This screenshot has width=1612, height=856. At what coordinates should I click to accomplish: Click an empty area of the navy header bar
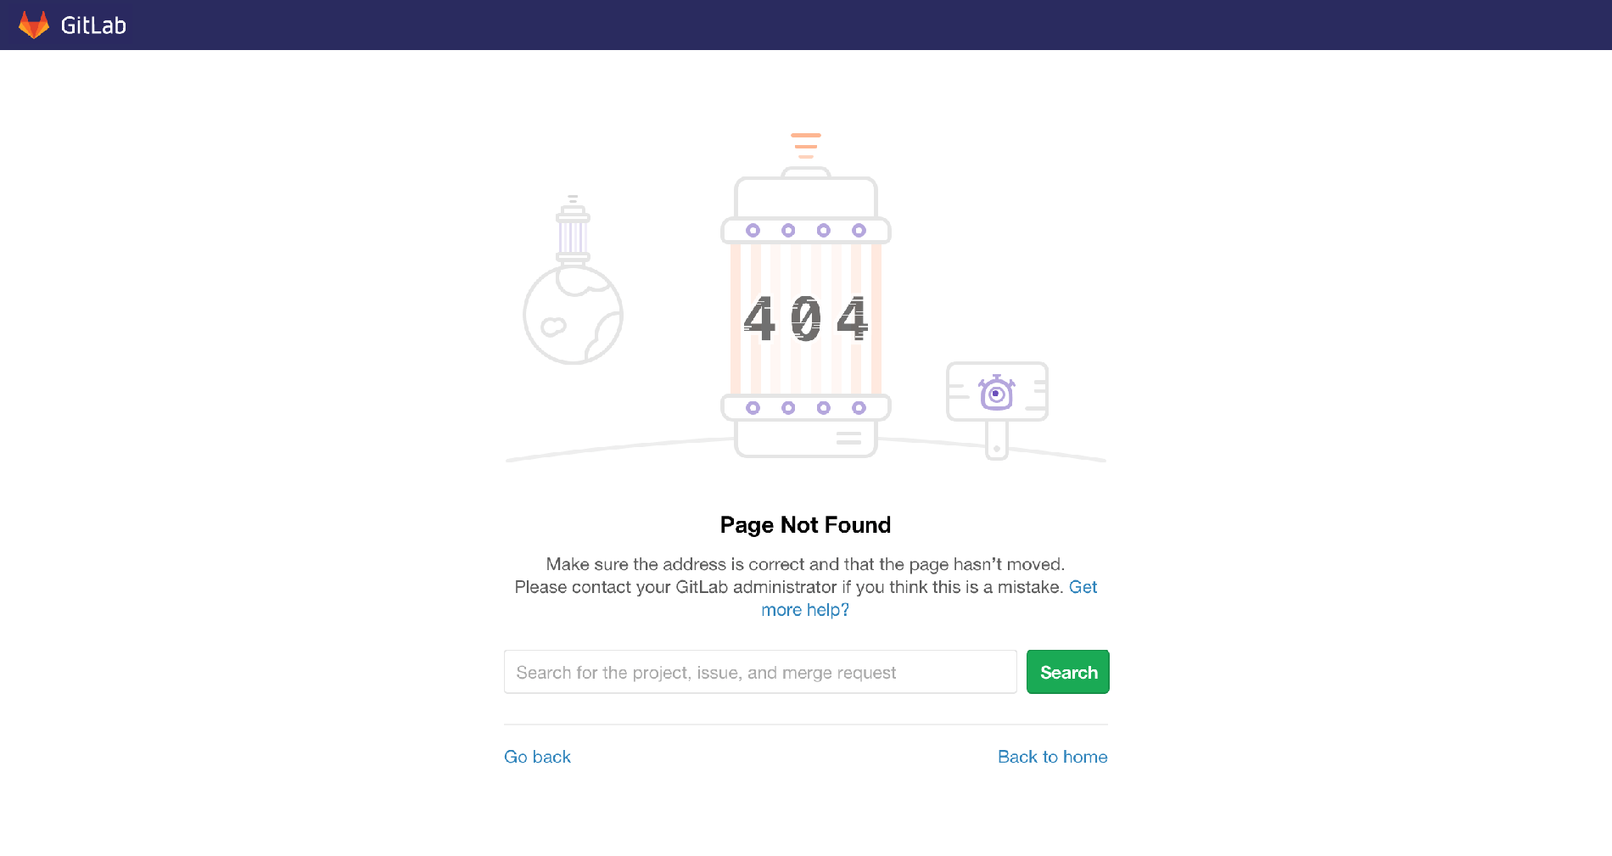coord(848,25)
